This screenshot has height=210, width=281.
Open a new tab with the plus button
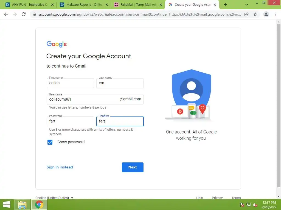[x=225, y=5]
